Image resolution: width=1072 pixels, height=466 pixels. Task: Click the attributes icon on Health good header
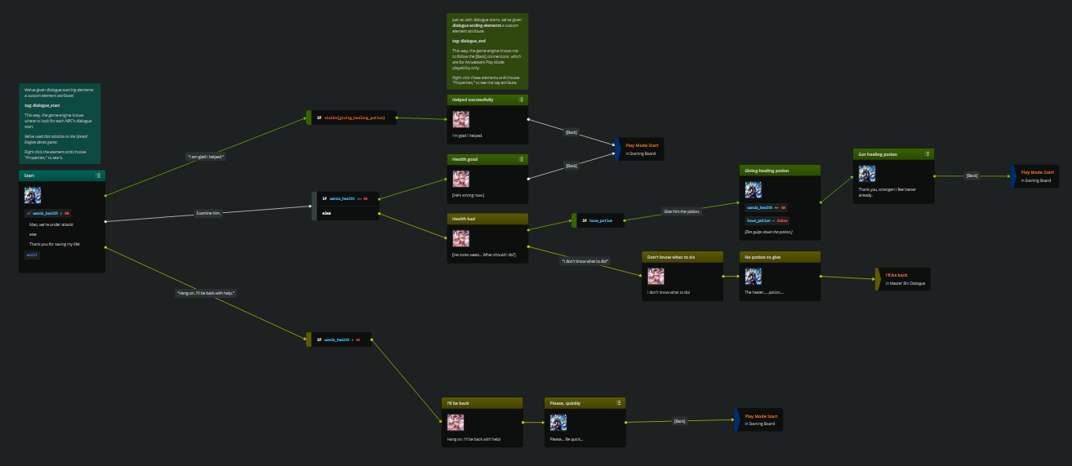coord(521,159)
